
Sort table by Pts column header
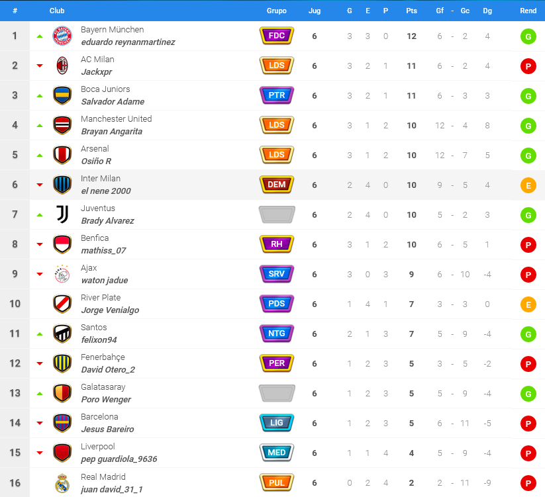click(411, 11)
